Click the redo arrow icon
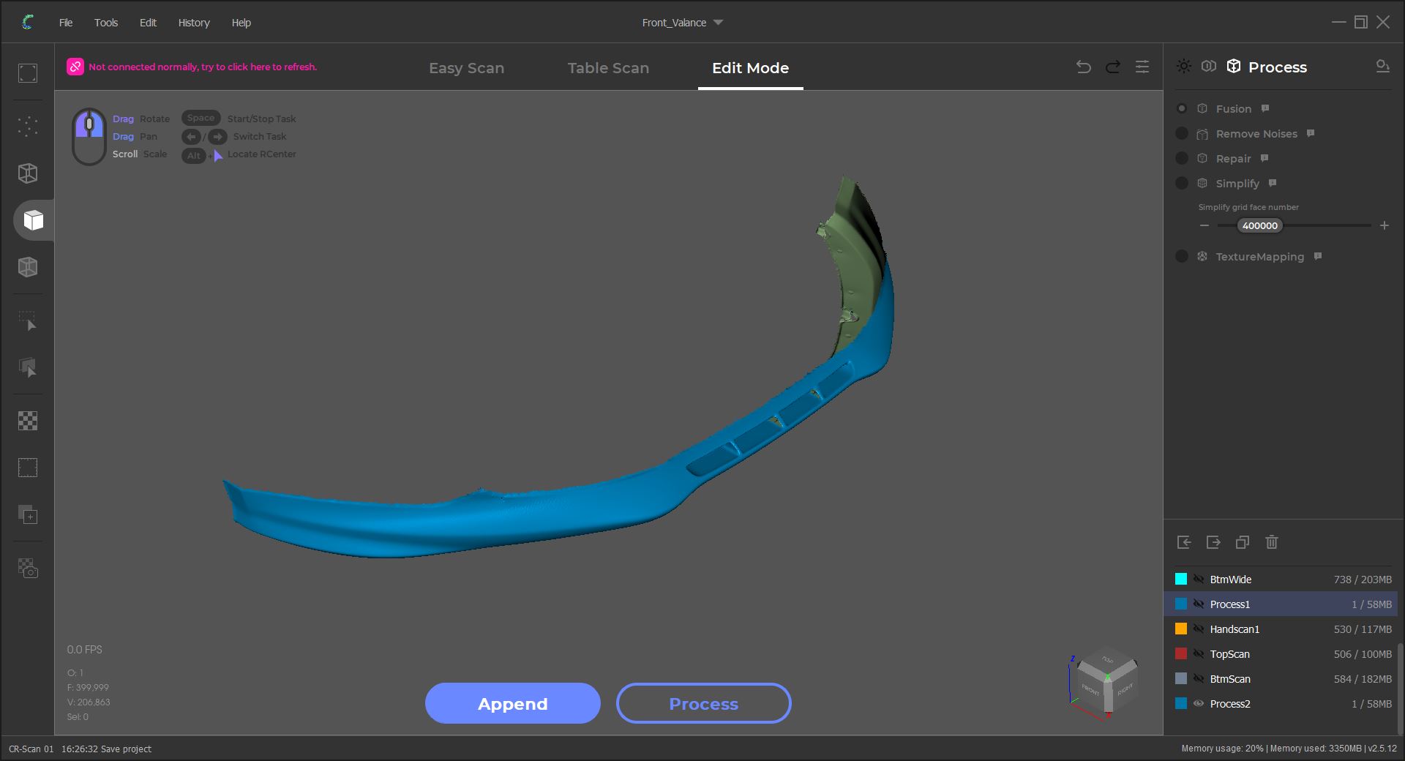This screenshot has width=1405, height=761. coord(1113,67)
